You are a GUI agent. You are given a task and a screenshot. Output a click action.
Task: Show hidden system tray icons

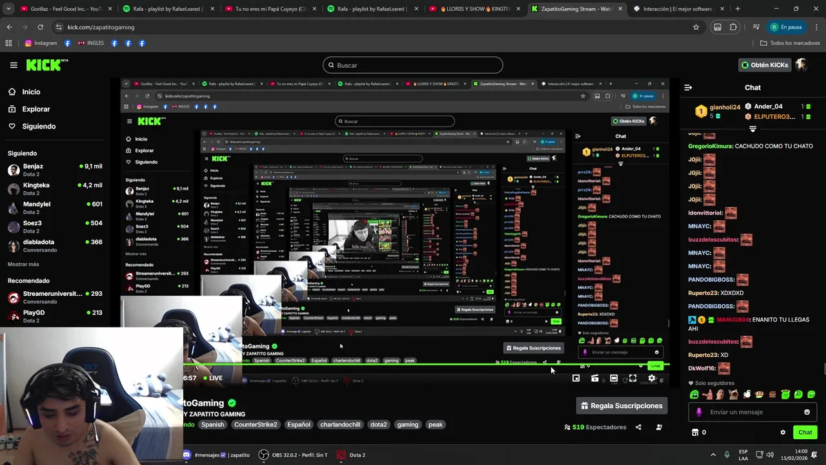713,455
